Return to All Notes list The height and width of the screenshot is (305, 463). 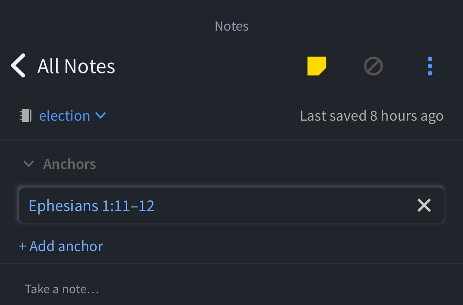click(76, 66)
